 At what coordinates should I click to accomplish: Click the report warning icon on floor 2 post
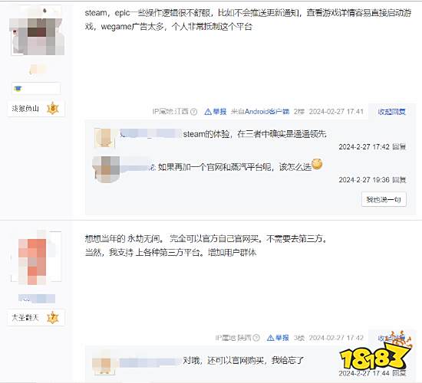pos(208,112)
